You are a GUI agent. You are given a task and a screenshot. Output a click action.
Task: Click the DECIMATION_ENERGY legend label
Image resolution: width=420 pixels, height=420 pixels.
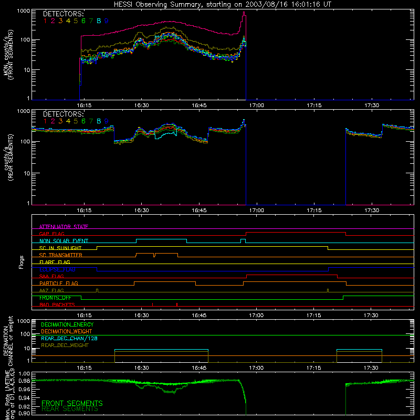(67, 324)
